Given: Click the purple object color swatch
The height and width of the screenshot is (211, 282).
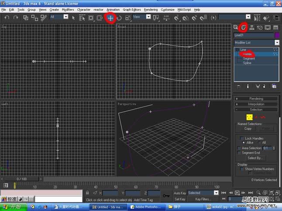Looking at the screenshot, I should click(277, 35).
